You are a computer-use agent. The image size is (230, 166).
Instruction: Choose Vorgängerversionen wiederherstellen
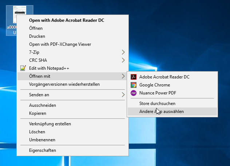[x=73, y=84]
